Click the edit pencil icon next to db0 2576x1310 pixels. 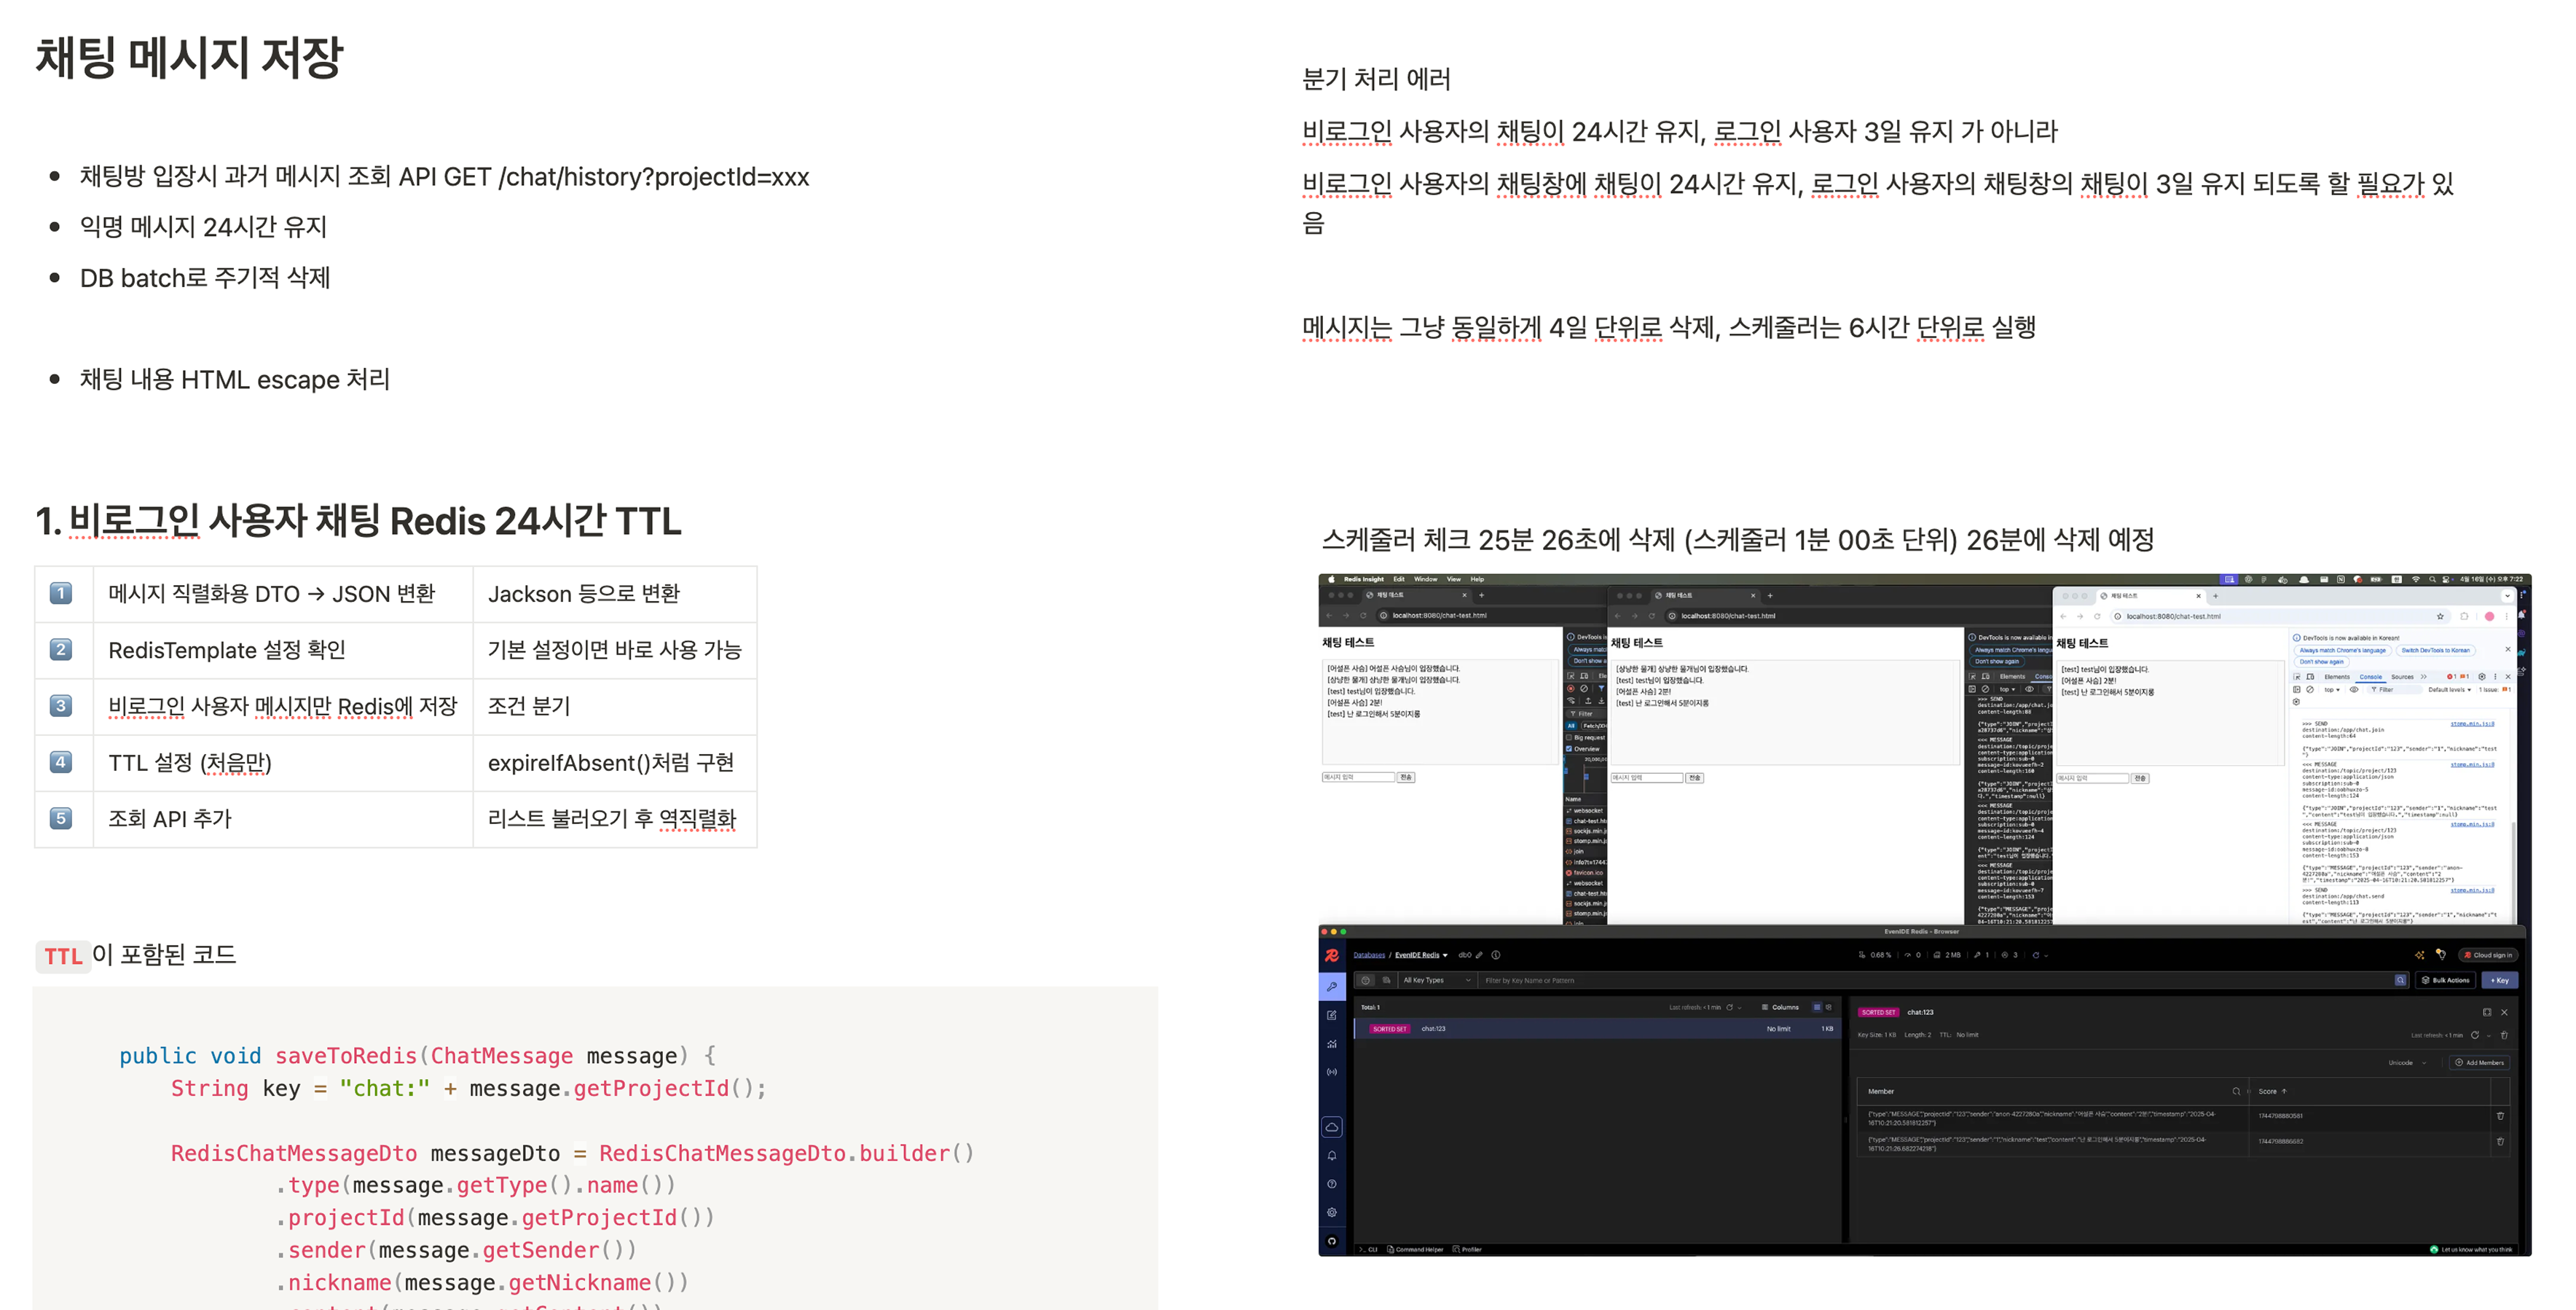click(1480, 955)
